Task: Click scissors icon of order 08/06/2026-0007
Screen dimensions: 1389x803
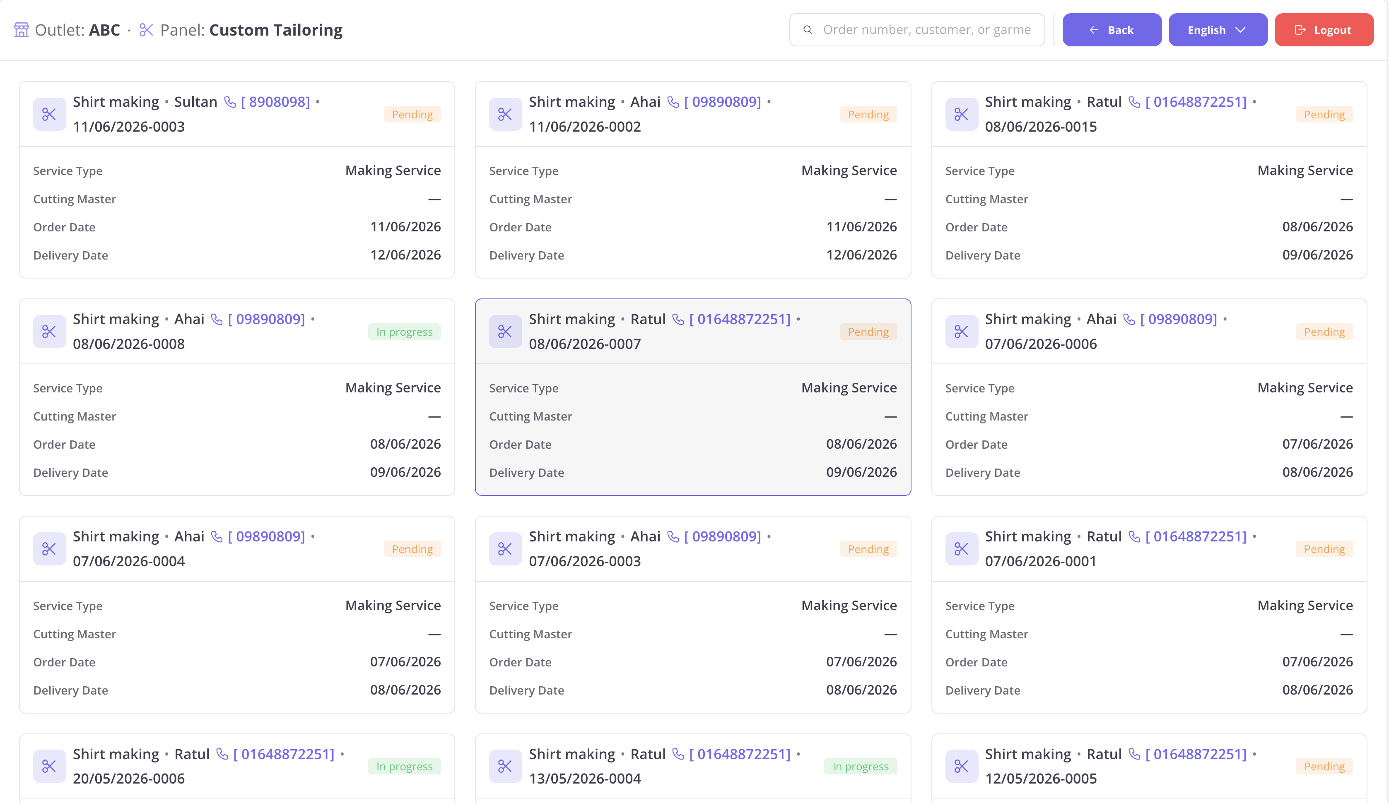Action: coord(505,332)
